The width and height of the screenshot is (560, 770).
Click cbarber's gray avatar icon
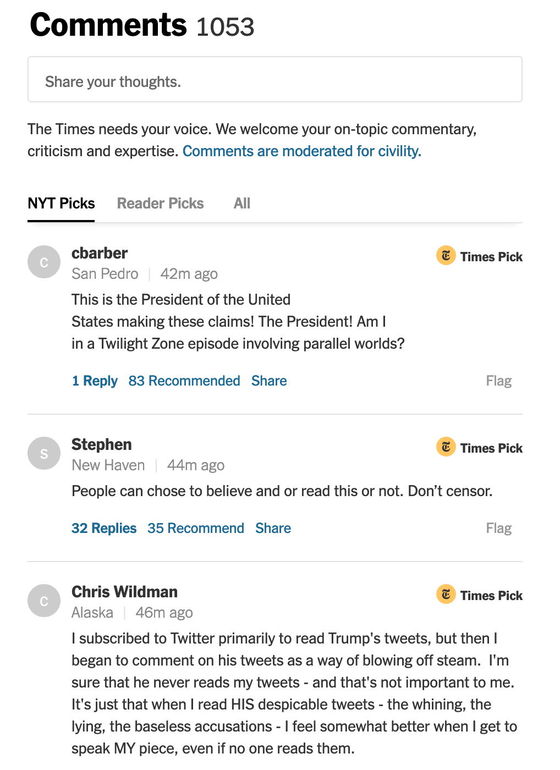click(44, 262)
